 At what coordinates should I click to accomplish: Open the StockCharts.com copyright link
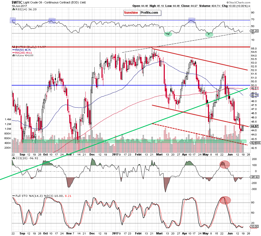[x=238, y=2]
